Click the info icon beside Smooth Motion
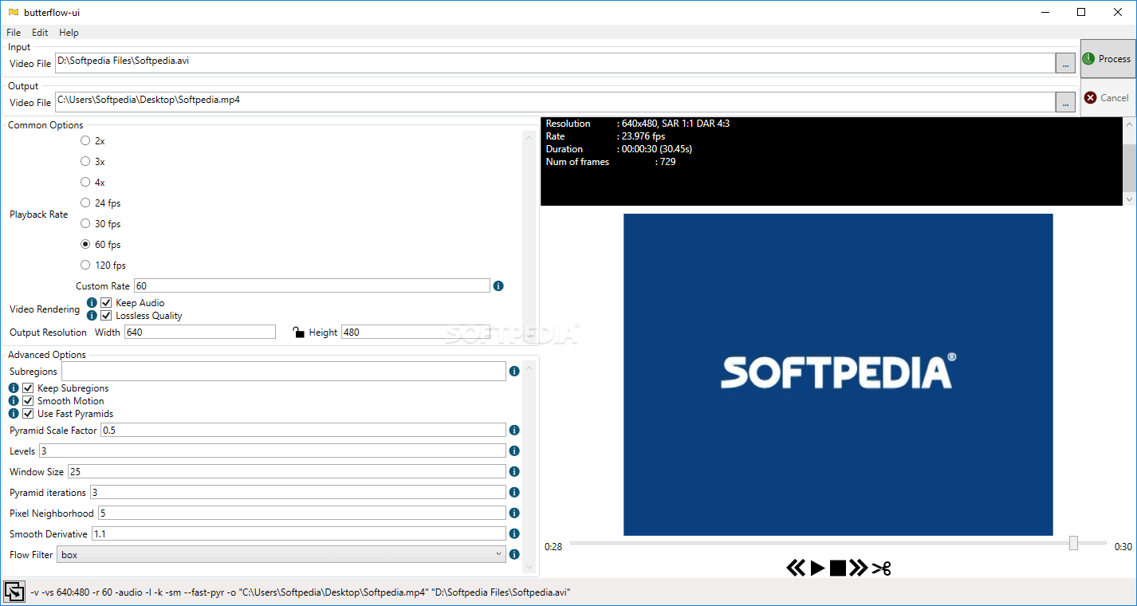This screenshot has width=1137, height=606. pos(14,401)
